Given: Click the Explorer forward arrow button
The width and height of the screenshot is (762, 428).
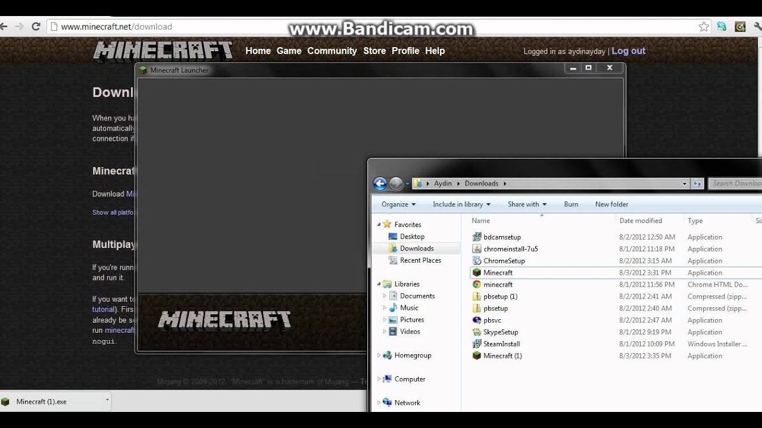Looking at the screenshot, I should click(x=396, y=184).
